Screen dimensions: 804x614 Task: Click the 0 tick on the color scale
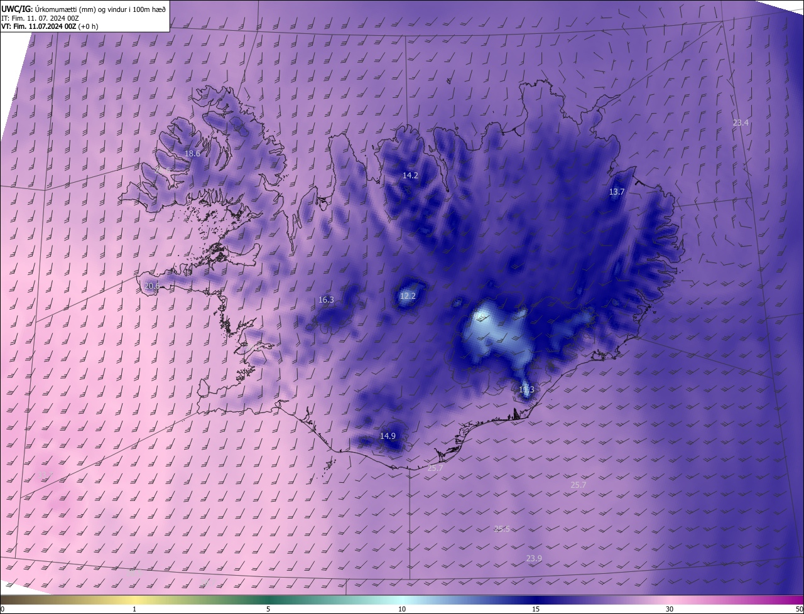3,609
